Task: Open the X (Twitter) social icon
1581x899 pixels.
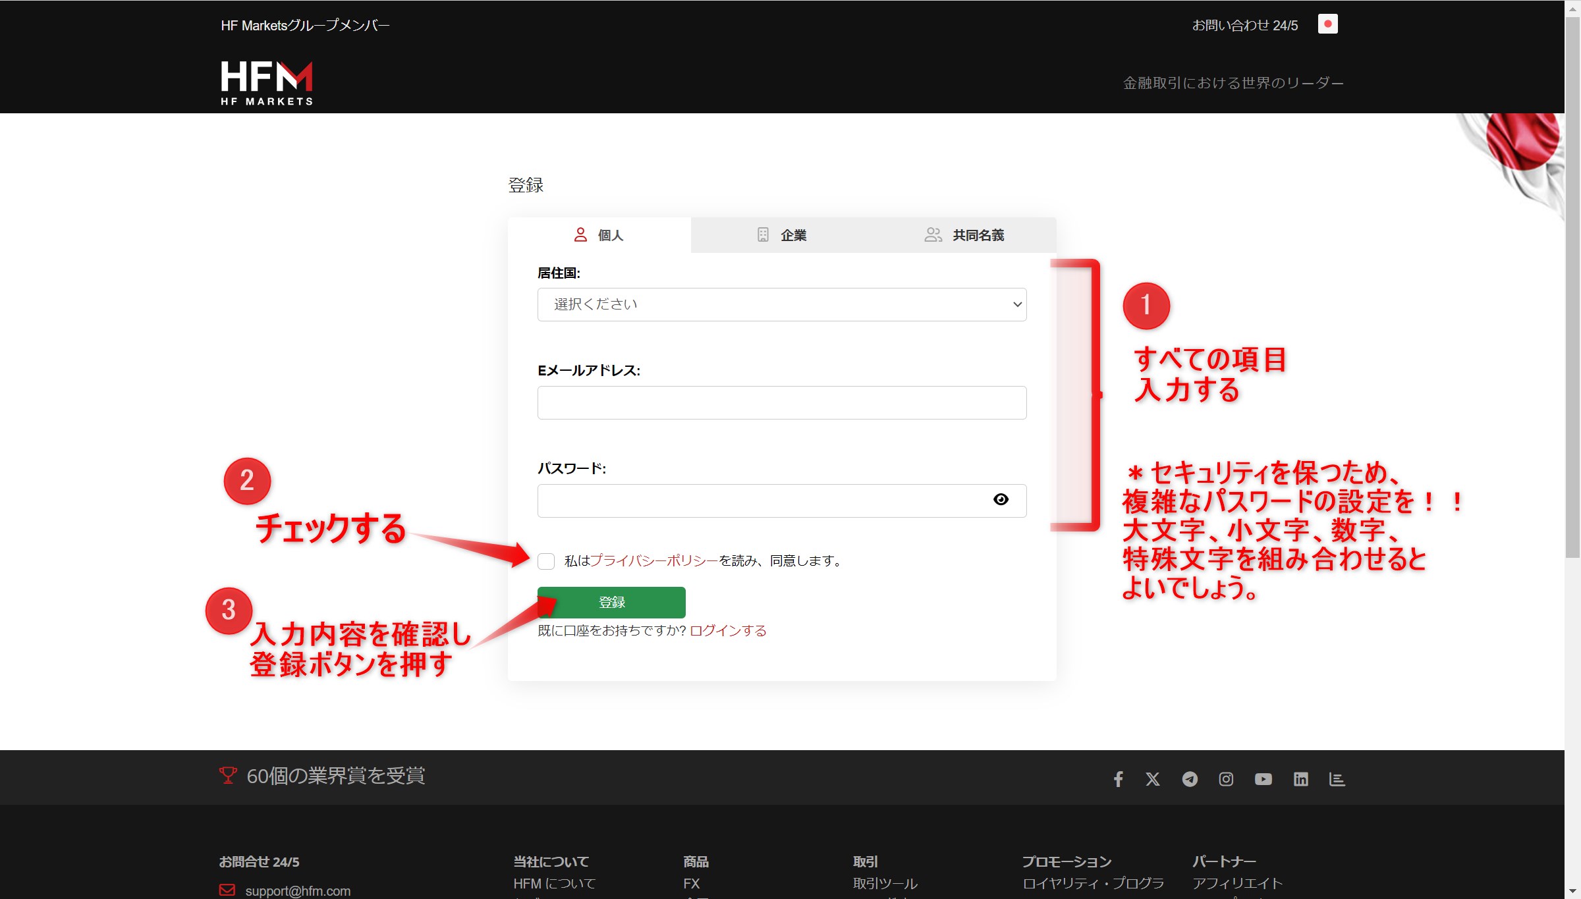Action: coord(1153,779)
